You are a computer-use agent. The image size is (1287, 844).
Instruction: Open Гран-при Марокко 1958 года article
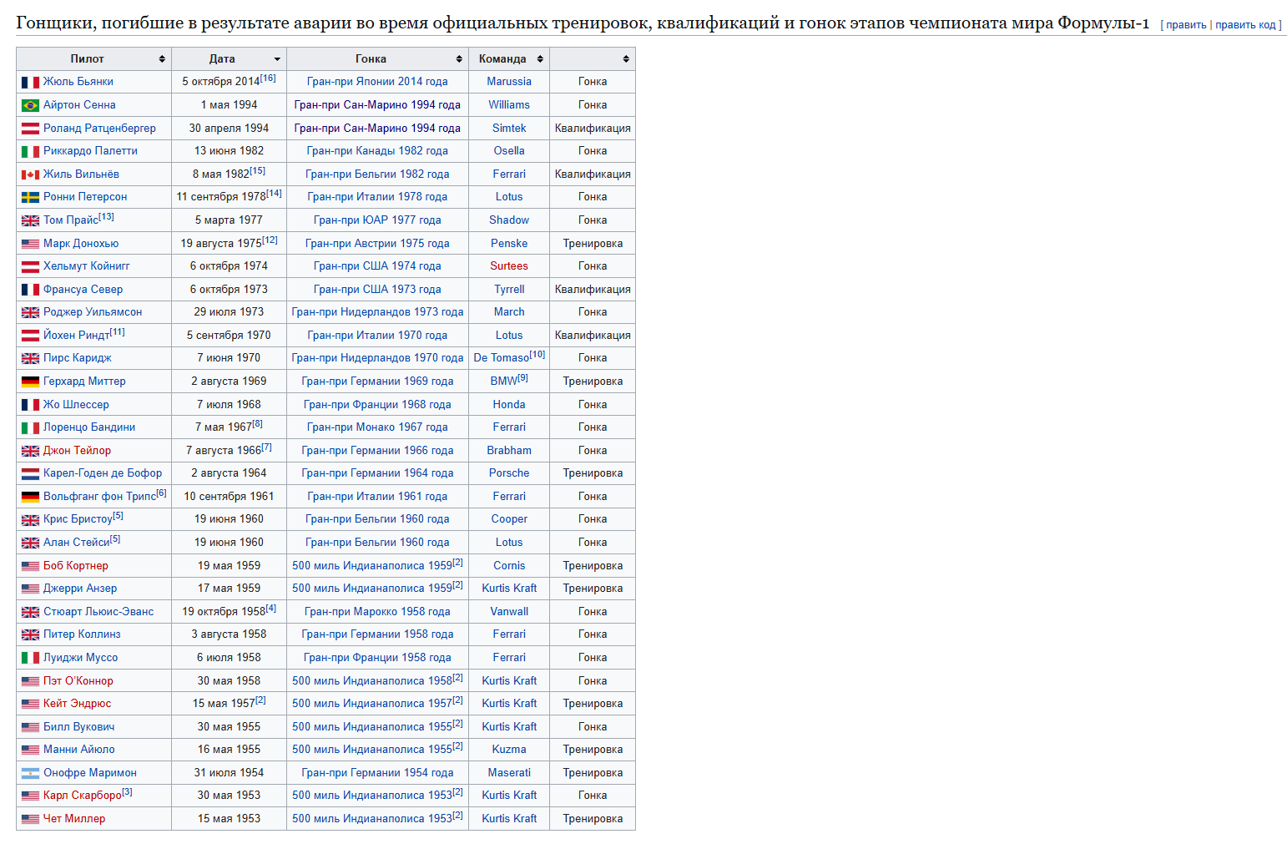[x=377, y=612]
